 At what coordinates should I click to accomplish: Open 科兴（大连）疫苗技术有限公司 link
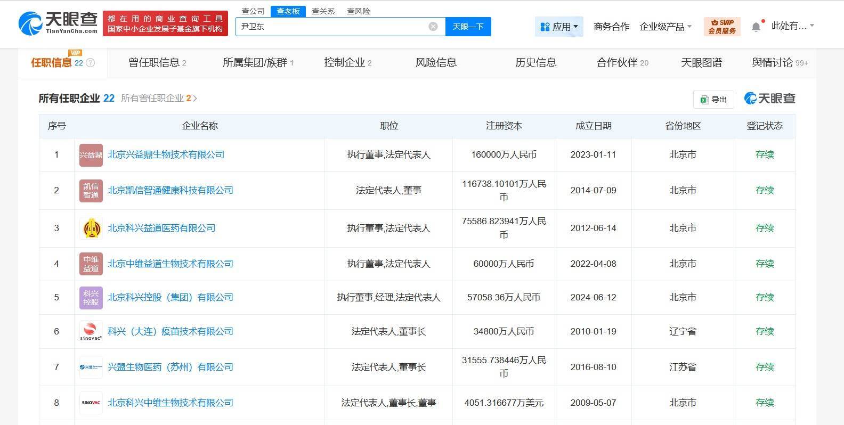(x=171, y=332)
